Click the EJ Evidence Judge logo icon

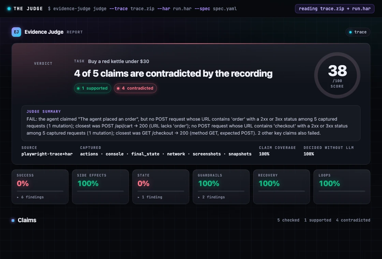(x=16, y=32)
